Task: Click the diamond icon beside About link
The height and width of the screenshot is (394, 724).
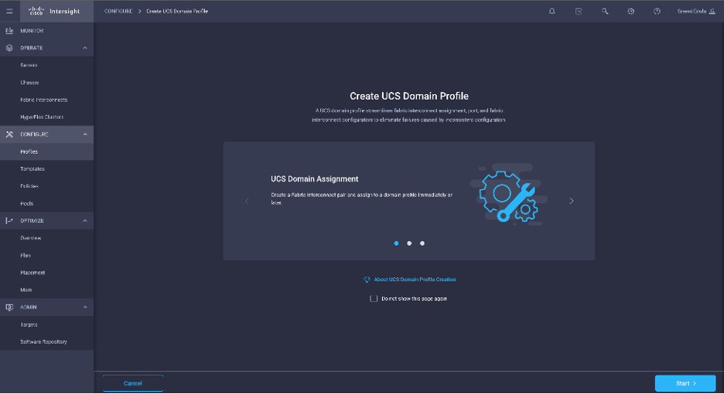Action: [367, 280]
